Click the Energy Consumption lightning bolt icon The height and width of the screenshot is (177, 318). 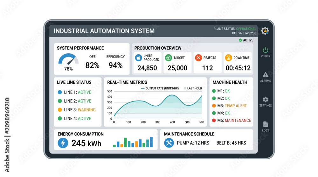[x=63, y=143]
